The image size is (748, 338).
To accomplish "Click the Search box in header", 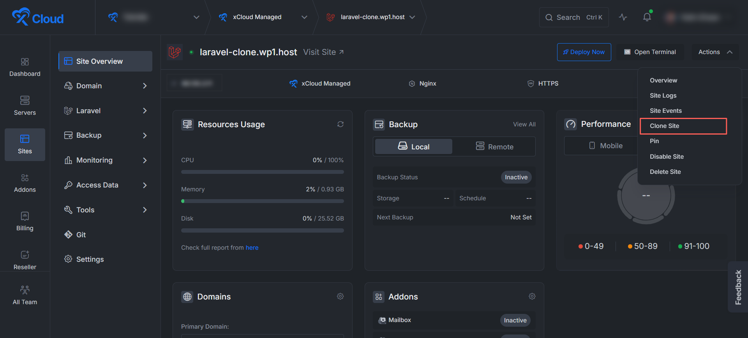I will pos(574,17).
